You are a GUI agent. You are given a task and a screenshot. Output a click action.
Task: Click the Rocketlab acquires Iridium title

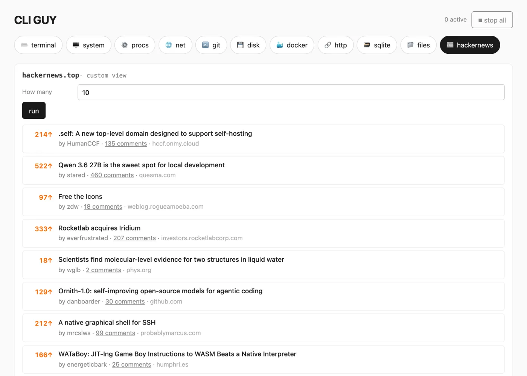tap(99, 228)
